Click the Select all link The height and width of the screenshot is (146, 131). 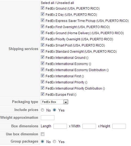47,3
